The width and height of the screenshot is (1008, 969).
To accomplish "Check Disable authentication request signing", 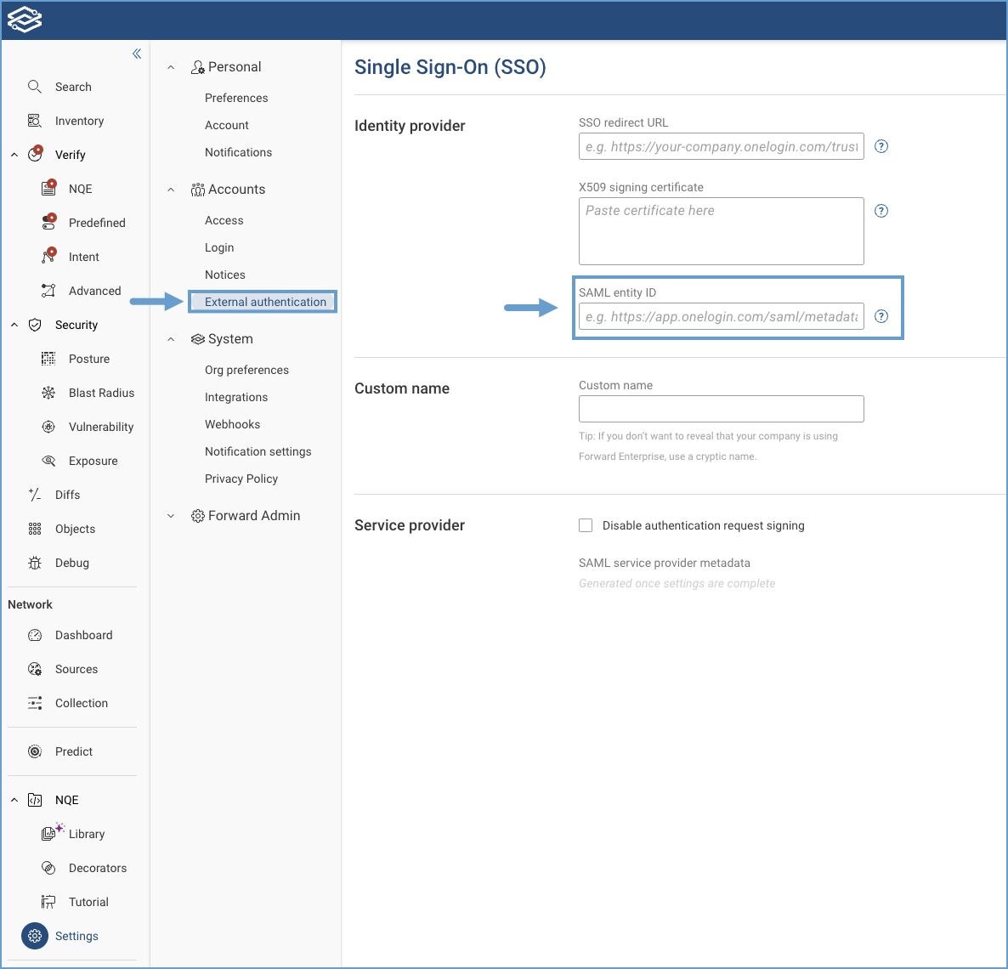I will tap(586, 525).
